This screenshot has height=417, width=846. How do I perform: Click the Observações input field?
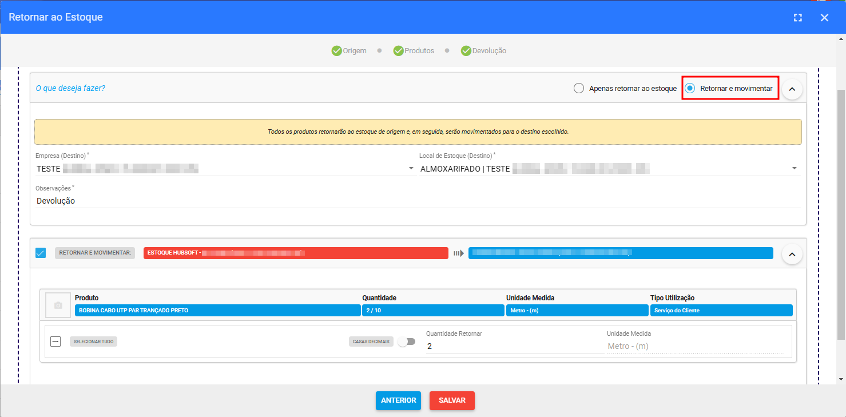(418, 201)
